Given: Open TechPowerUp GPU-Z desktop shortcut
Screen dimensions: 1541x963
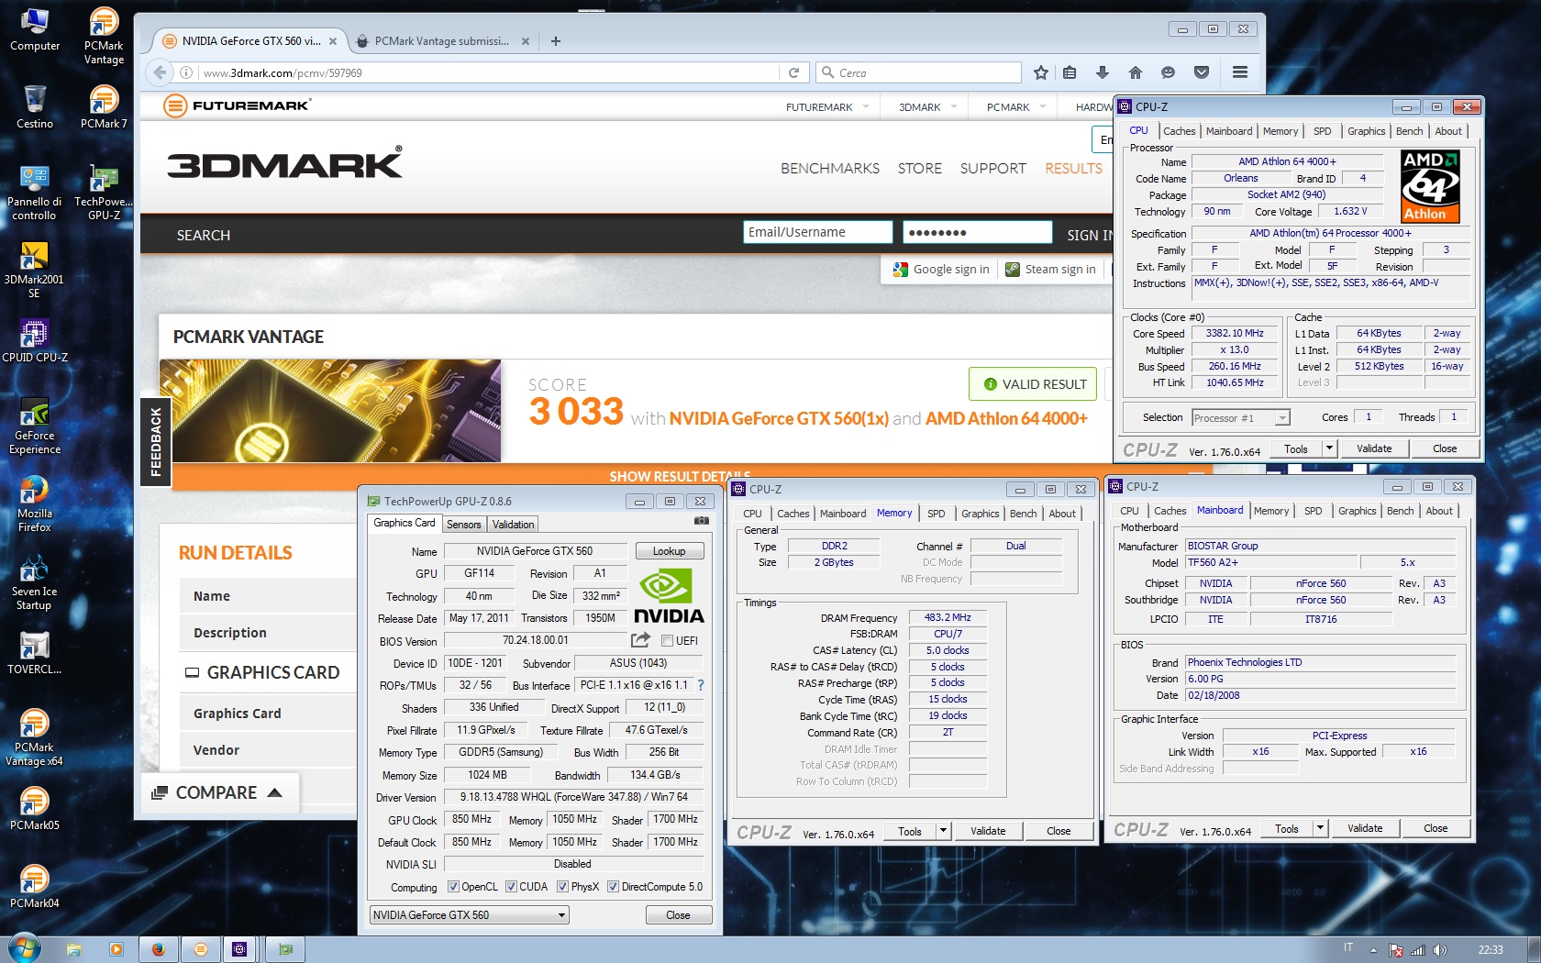Looking at the screenshot, I should click(x=104, y=193).
